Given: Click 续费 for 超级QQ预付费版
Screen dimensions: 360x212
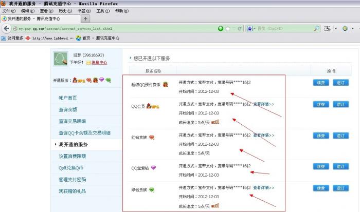Looking at the screenshot, I should 321,83.
